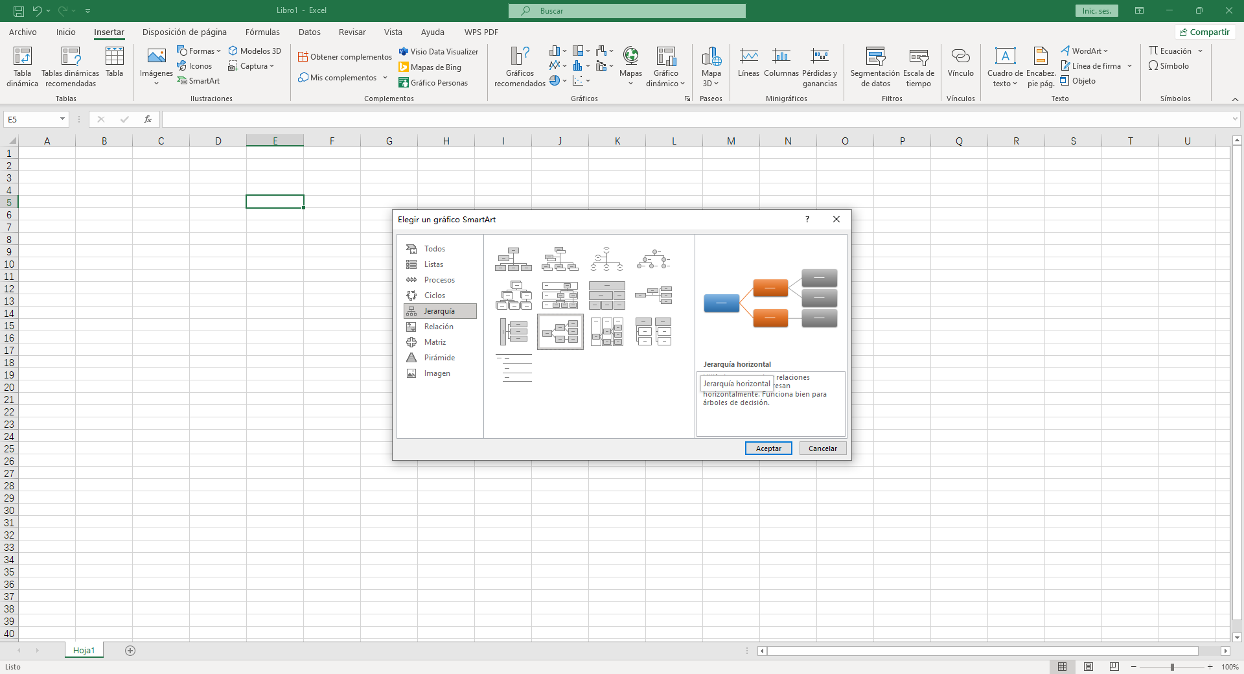The width and height of the screenshot is (1244, 674).
Task: Select the Pirámide SmartArt category
Action: (x=440, y=358)
